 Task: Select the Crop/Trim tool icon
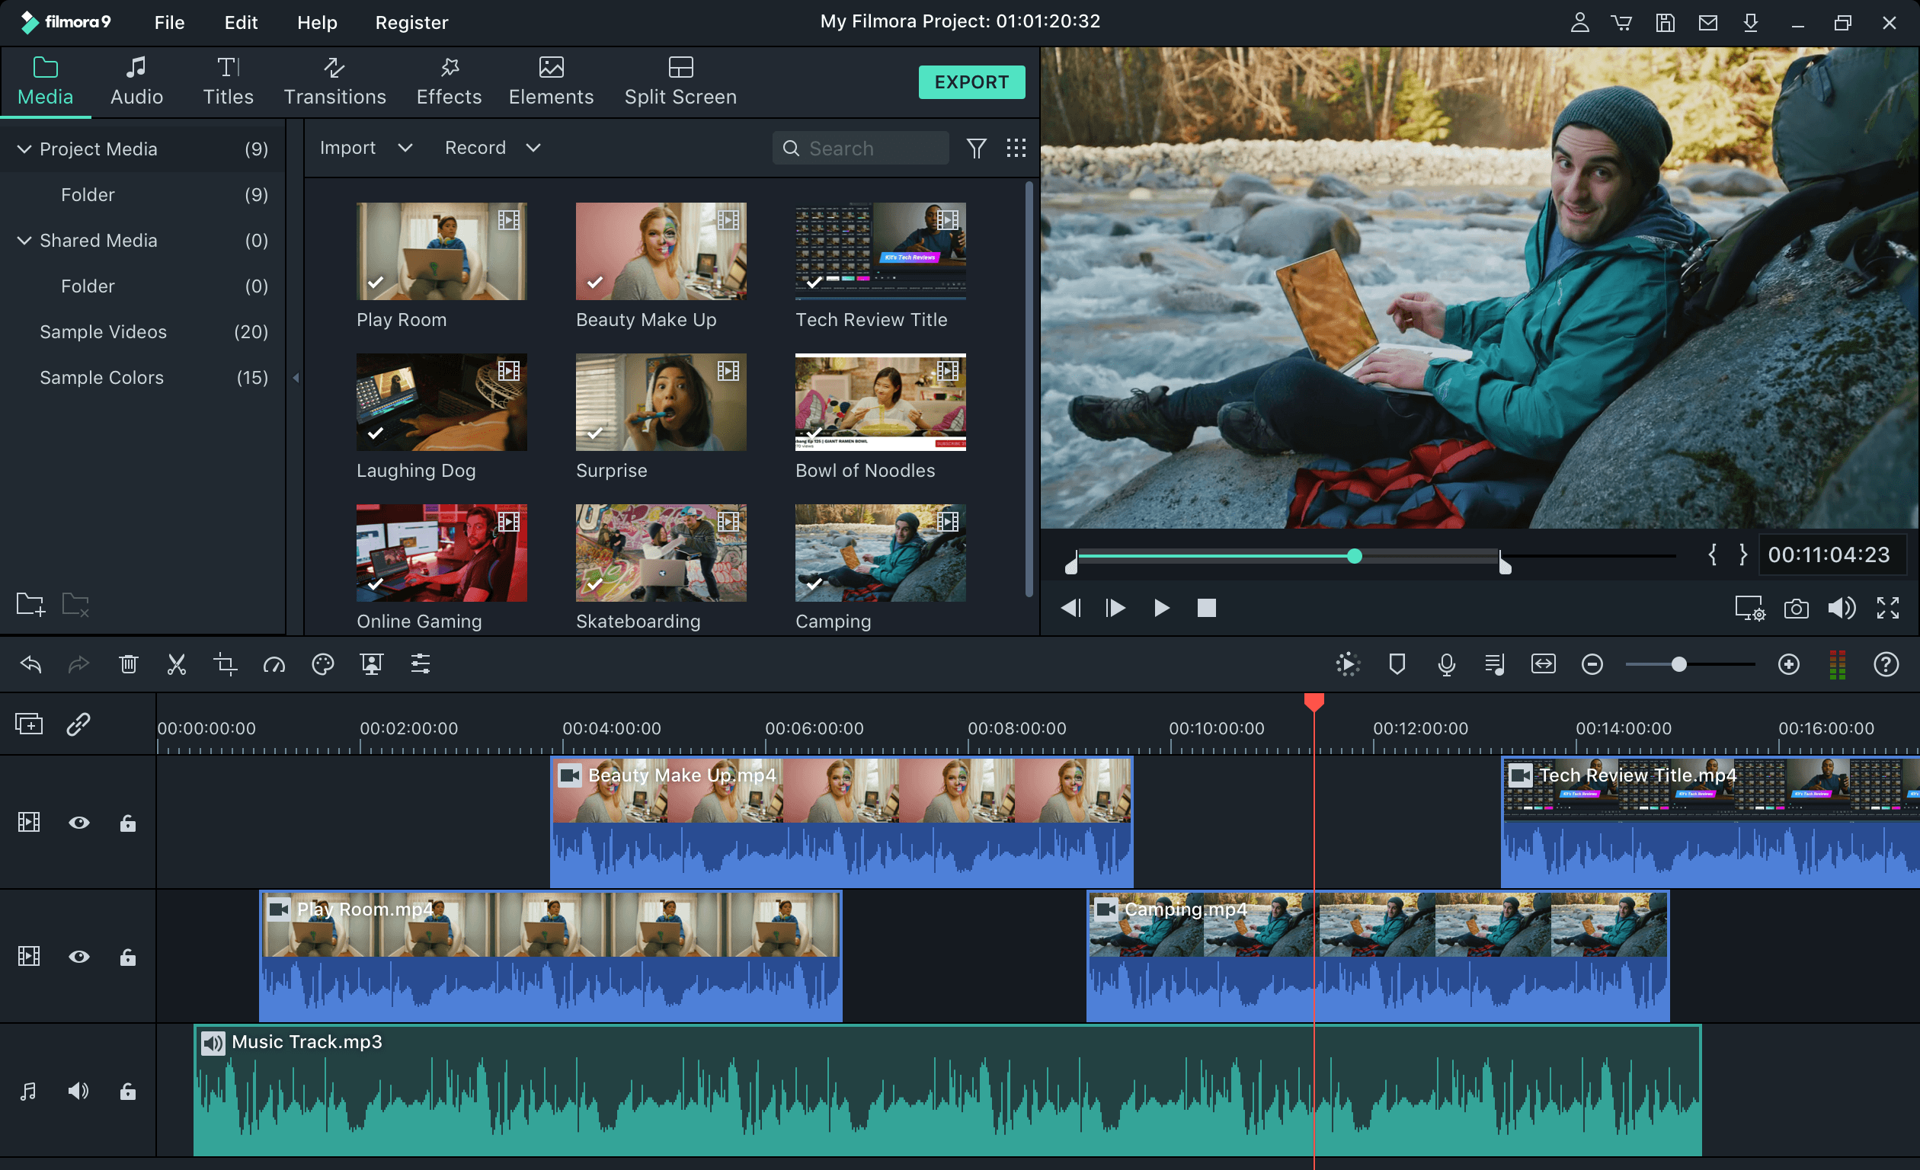[223, 665]
